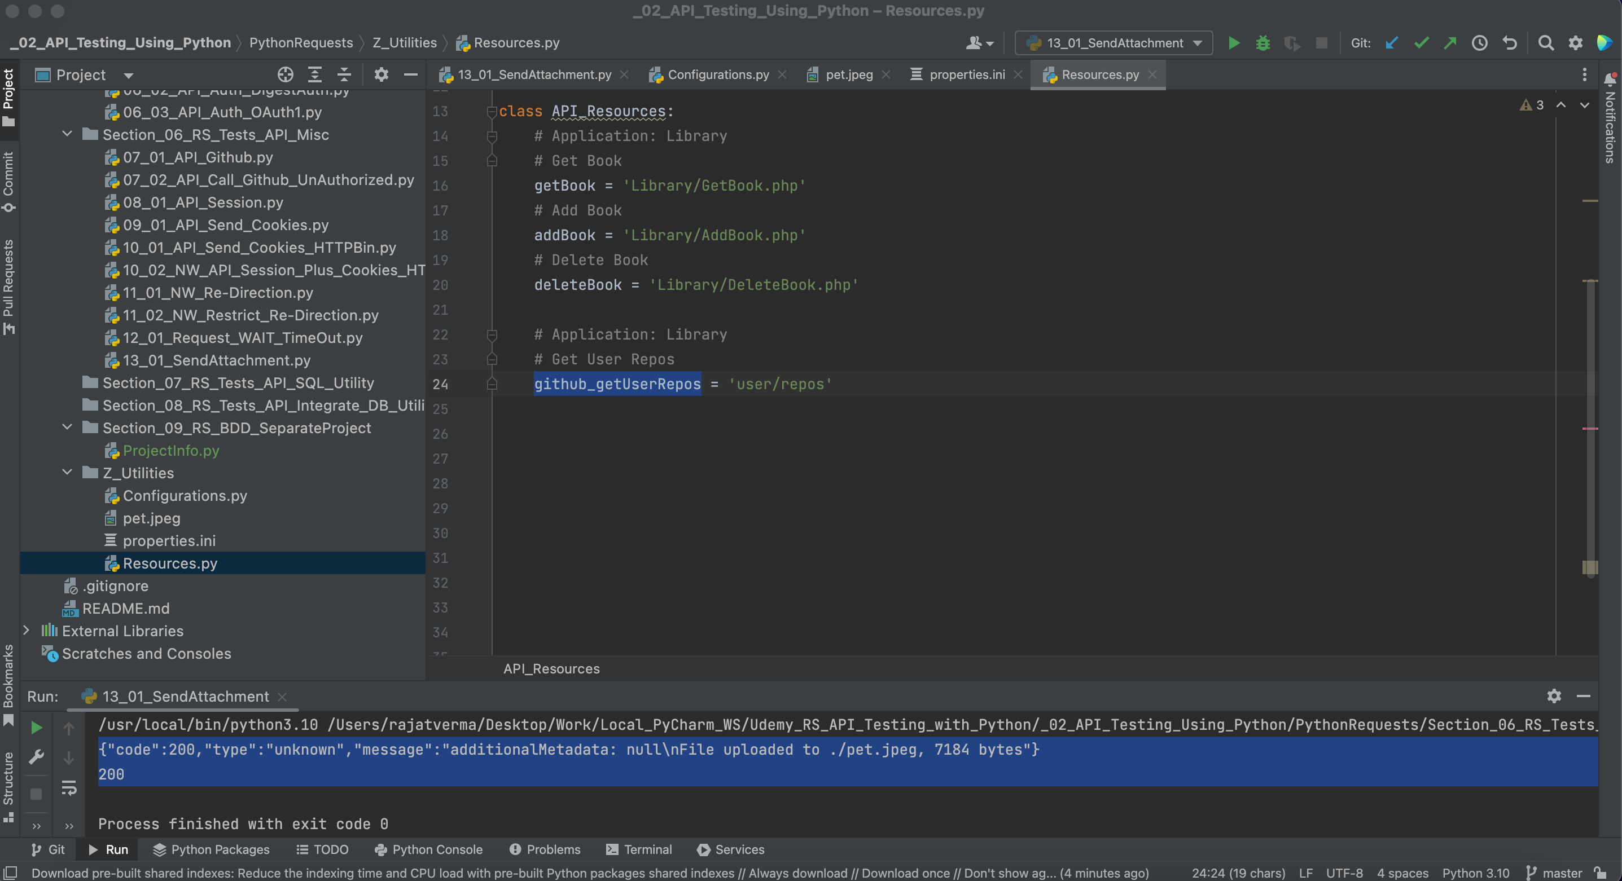1622x881 pixels.
Task: Open master branch popup in status bar
Action: point(1555,873)
